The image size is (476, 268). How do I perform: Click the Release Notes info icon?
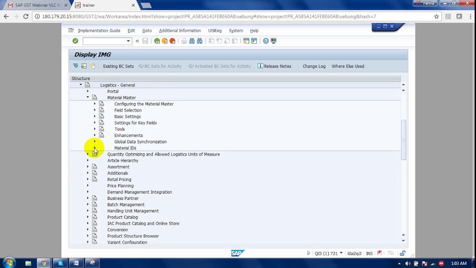click(260, 66)
